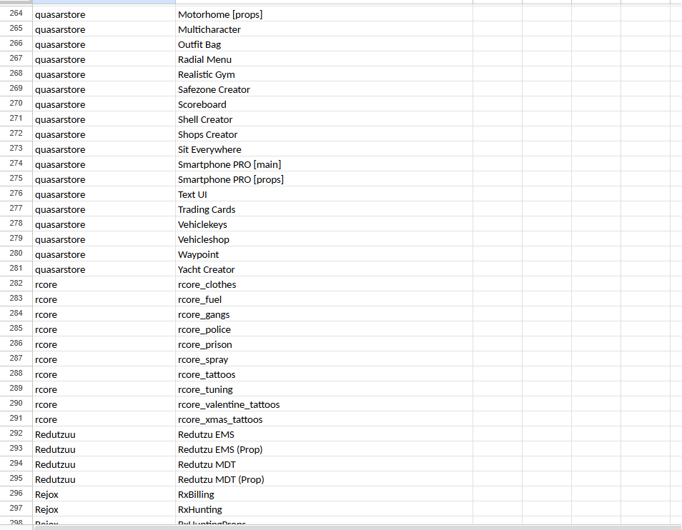Click the 'rcore_prison' cell

pos(324,344)
